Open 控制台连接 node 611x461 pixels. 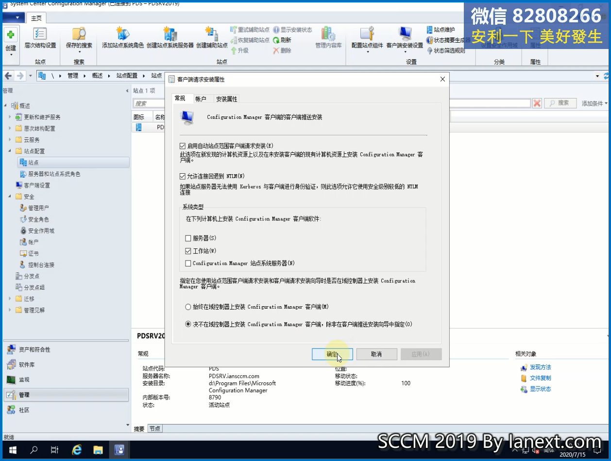click(x=37, y=265)
